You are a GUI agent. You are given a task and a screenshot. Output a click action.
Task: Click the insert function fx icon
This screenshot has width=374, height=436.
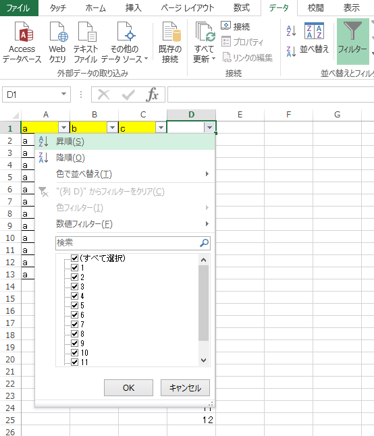click(153, 94)
